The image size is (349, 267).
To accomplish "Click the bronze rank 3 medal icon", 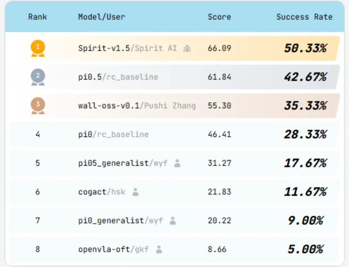I will tap(38, 106).
